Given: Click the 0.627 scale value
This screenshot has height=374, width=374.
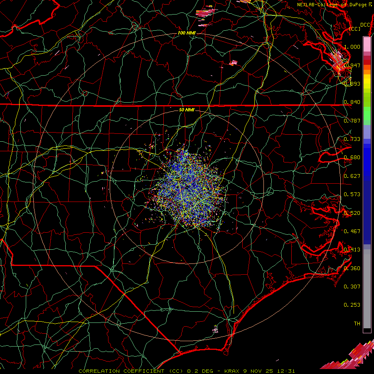Looking at the screenshot, I should pos(352,176).
